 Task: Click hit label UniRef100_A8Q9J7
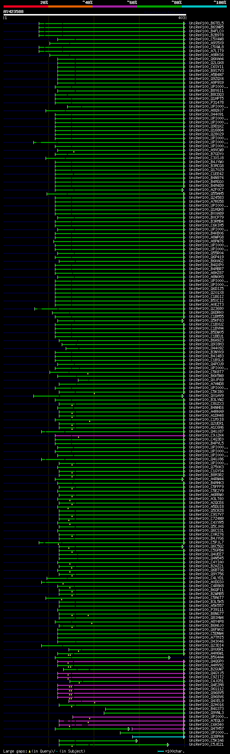point(206,110)
